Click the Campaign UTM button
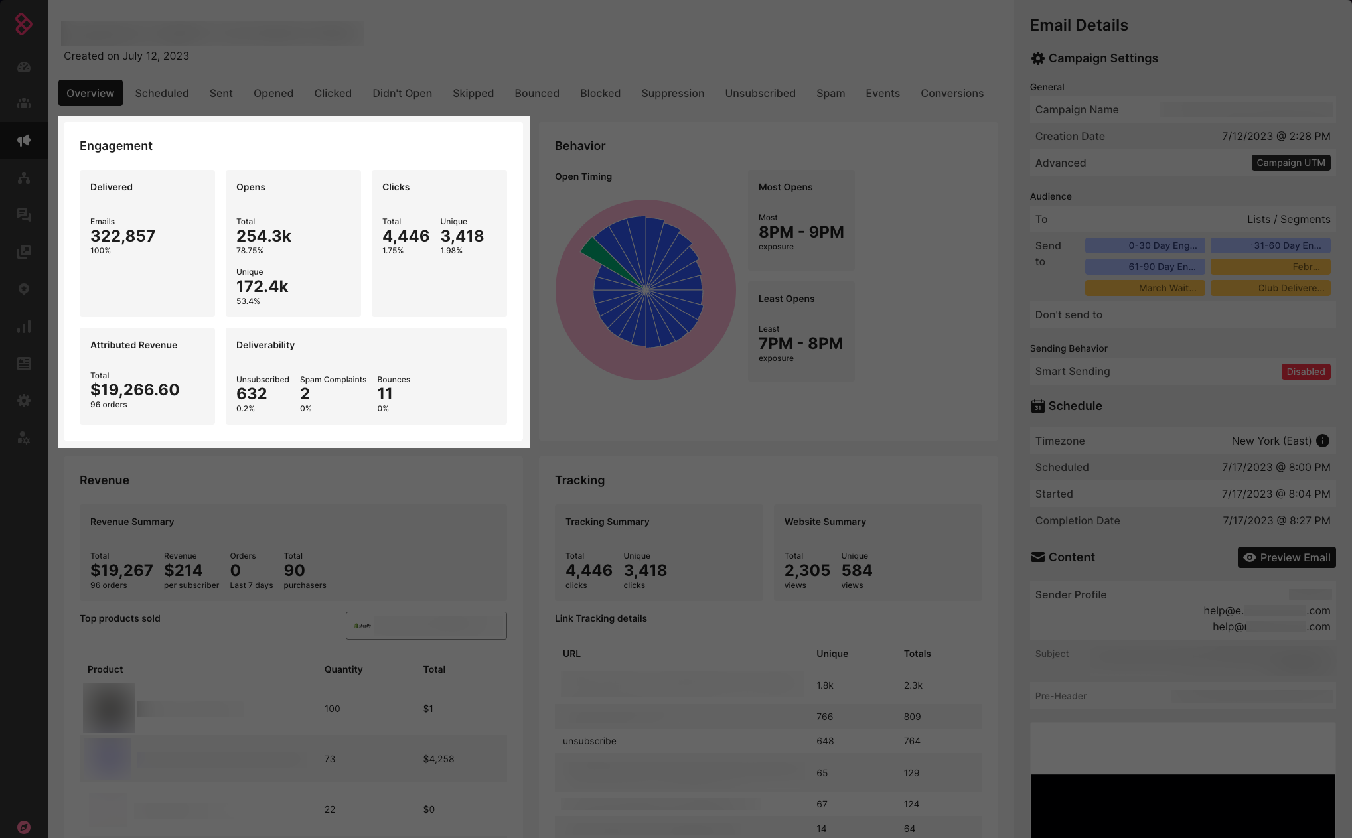The width and height of the screenshot is (1352, 838). point(1290,163)
